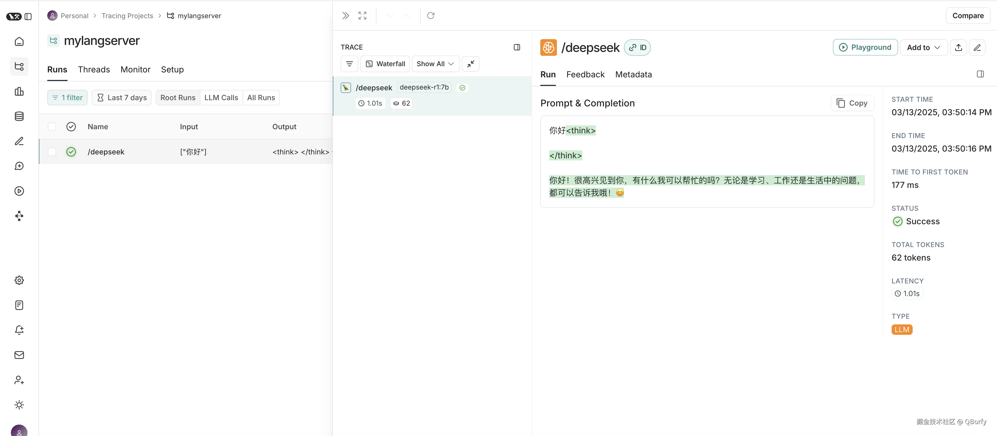Open the settings gear in sidebar
The width and height of the screenshot is (997, 436).
point(19,281)
